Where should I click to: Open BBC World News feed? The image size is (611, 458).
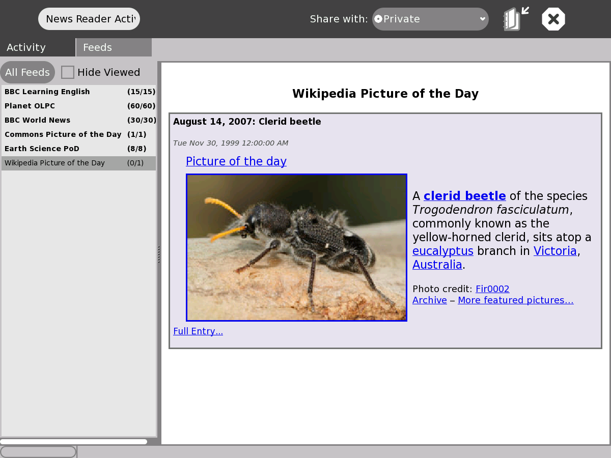tap(38, 120)
